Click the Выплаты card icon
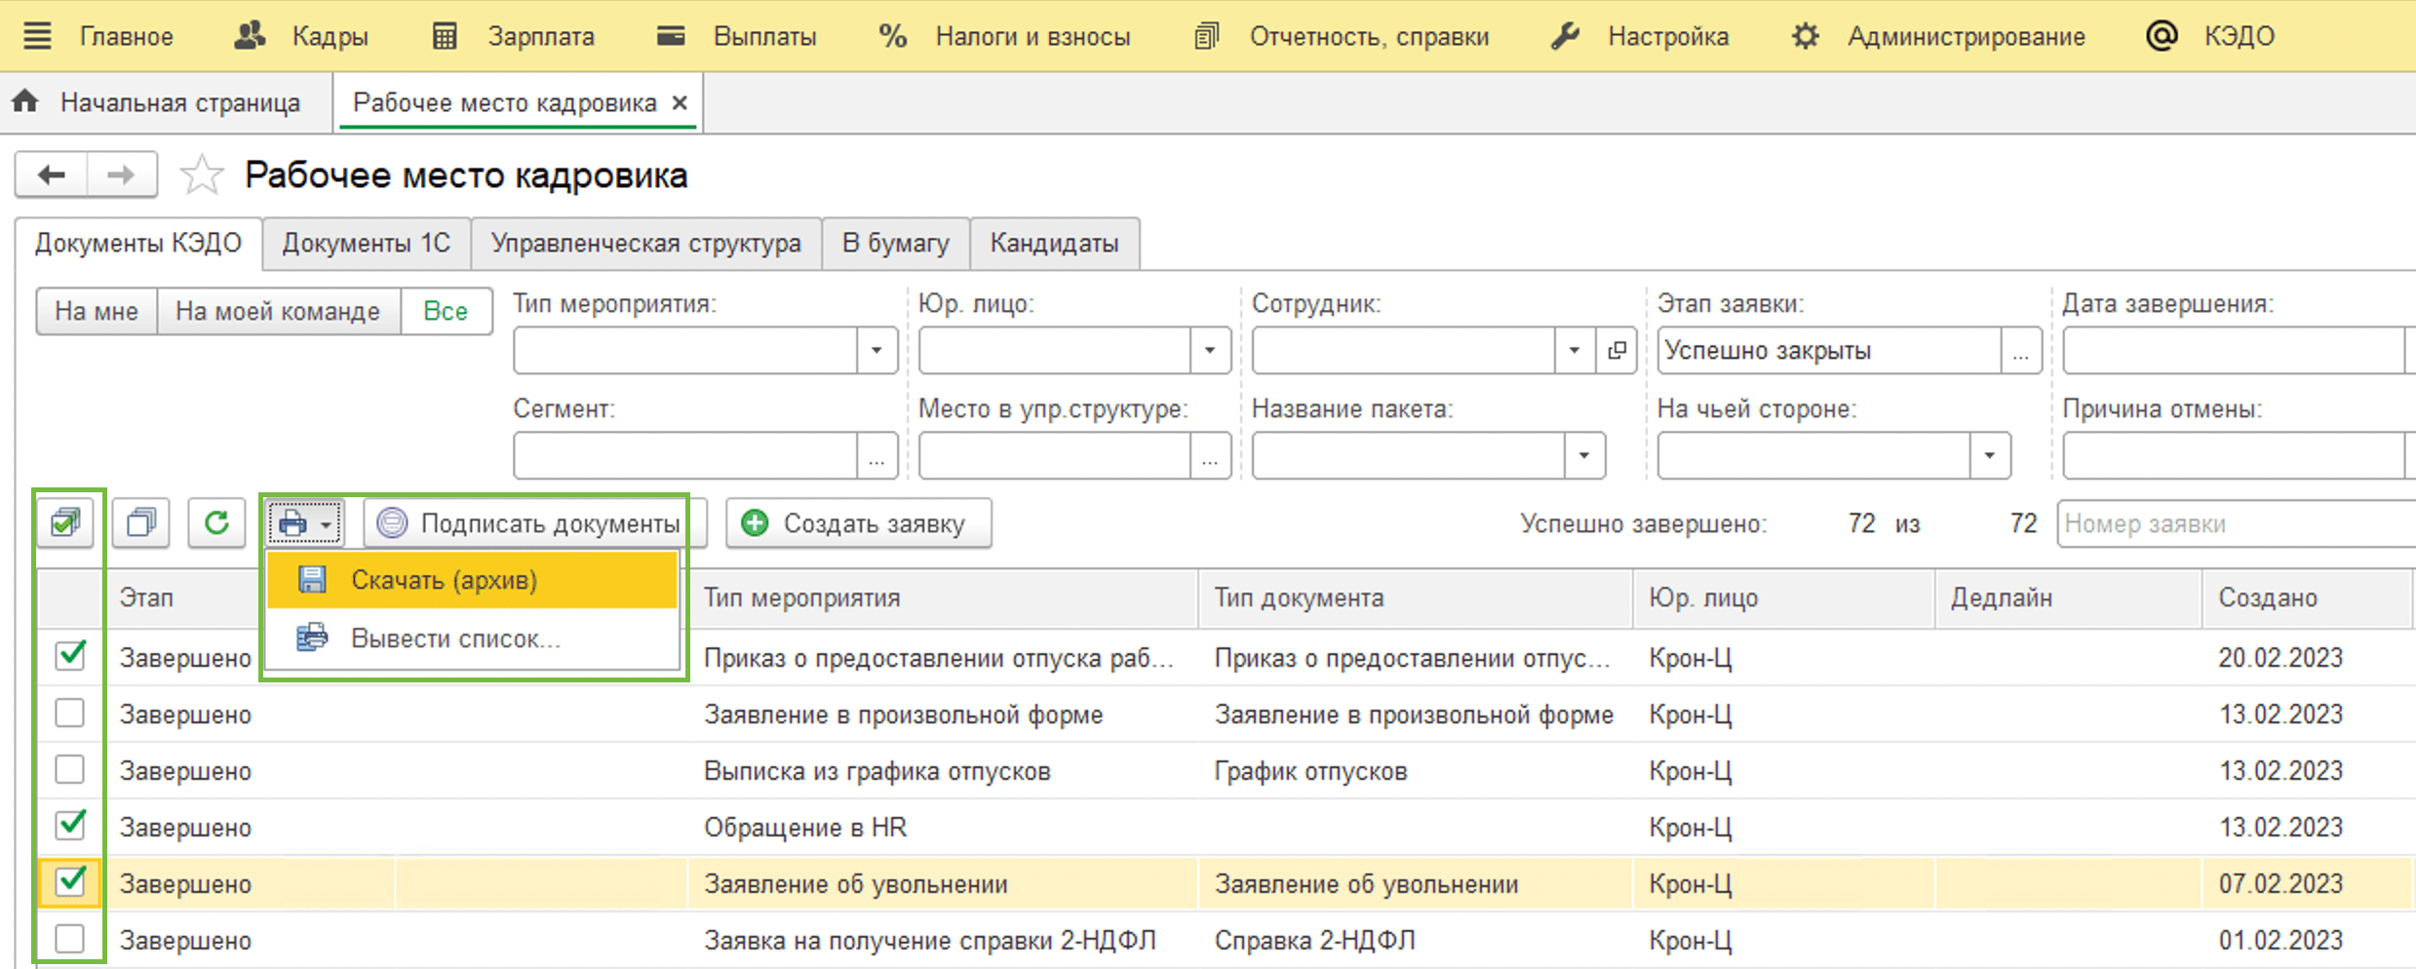Viewport: 2416px width, 969px height. point(671,37)
